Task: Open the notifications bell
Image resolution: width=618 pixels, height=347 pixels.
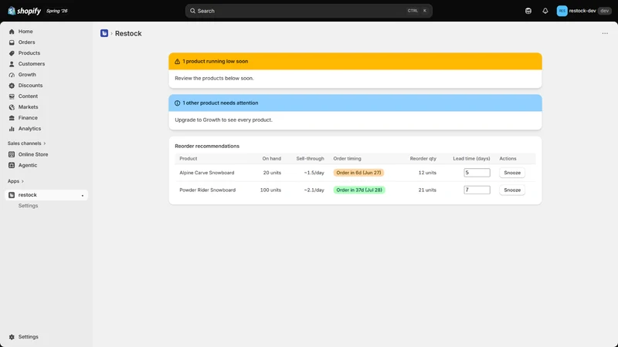Action: pyautogui.click(x=545, y=11)
